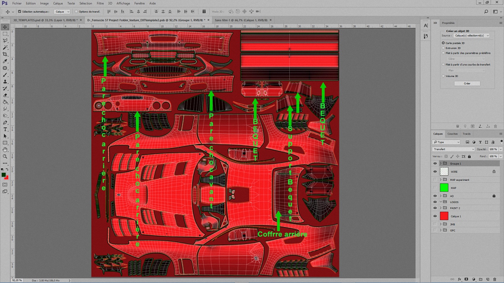Select the Eyedropper tool
This screenshot has height=283, width=504.
pos(5,61)
